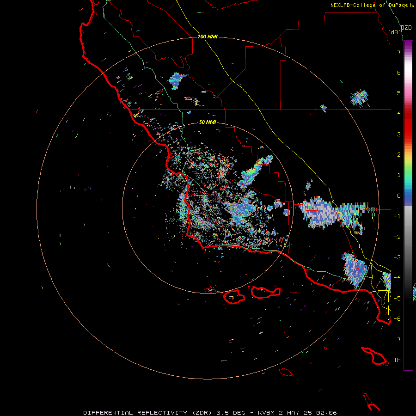The height and width of the screenshot is (416, 416).
Task: Click the '[dB]' units label
Action: [x=395, y=32]
